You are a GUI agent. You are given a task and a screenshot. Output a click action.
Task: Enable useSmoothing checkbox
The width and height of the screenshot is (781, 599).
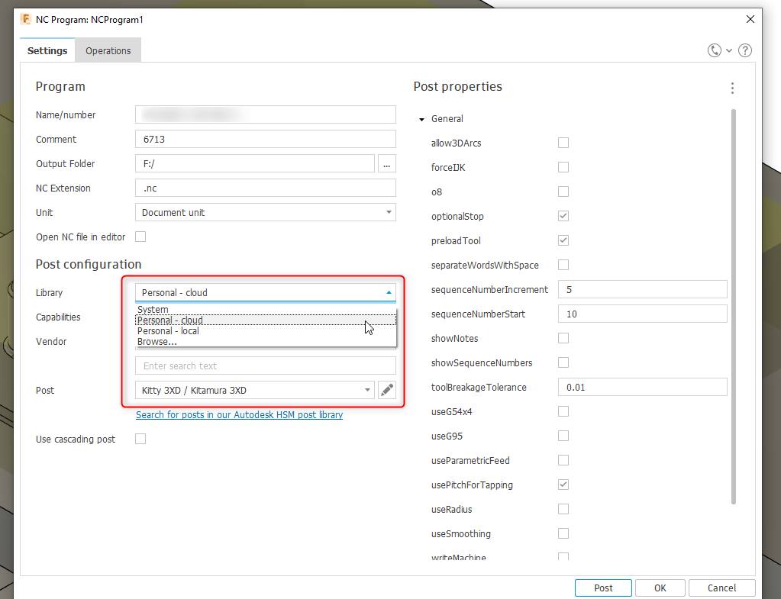(x=563, y=533)
